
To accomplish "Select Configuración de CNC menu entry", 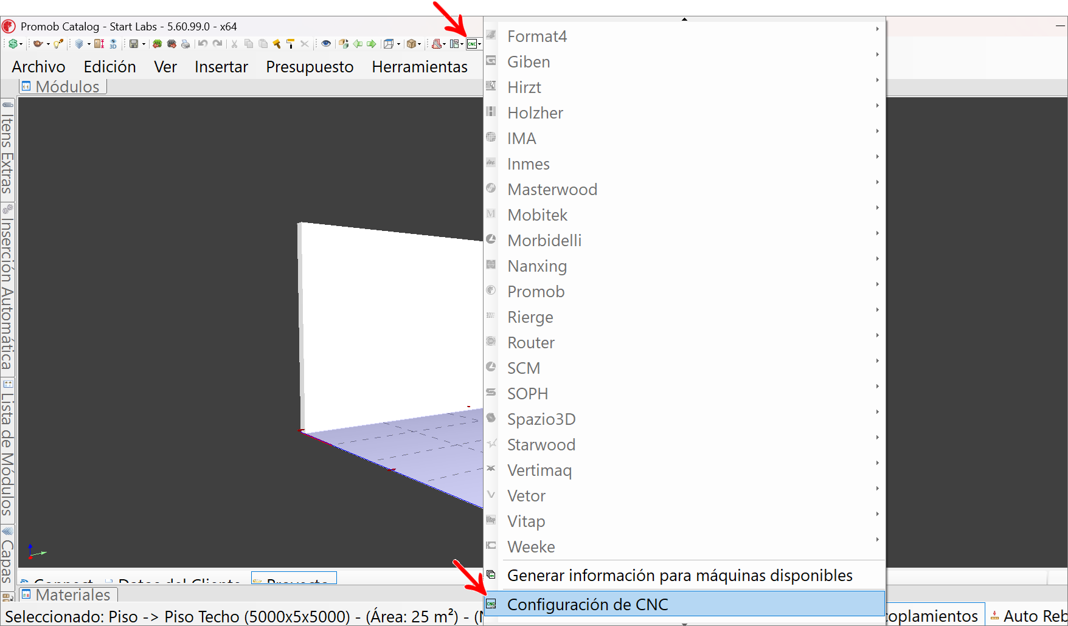I will pyautogui.click(x=684, y=604).
